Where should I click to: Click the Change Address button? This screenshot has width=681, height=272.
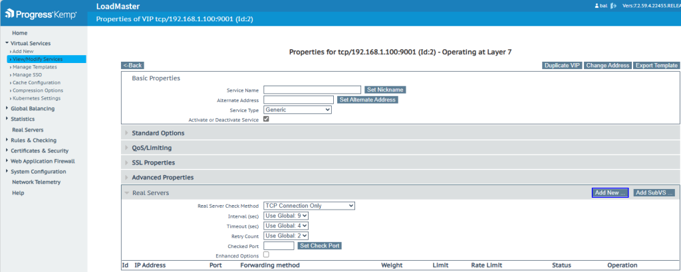pyautogui.click(x=608, y=66)
